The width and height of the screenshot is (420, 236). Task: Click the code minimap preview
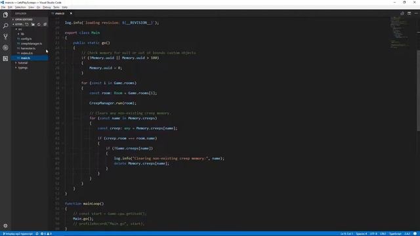click(399, 33)
